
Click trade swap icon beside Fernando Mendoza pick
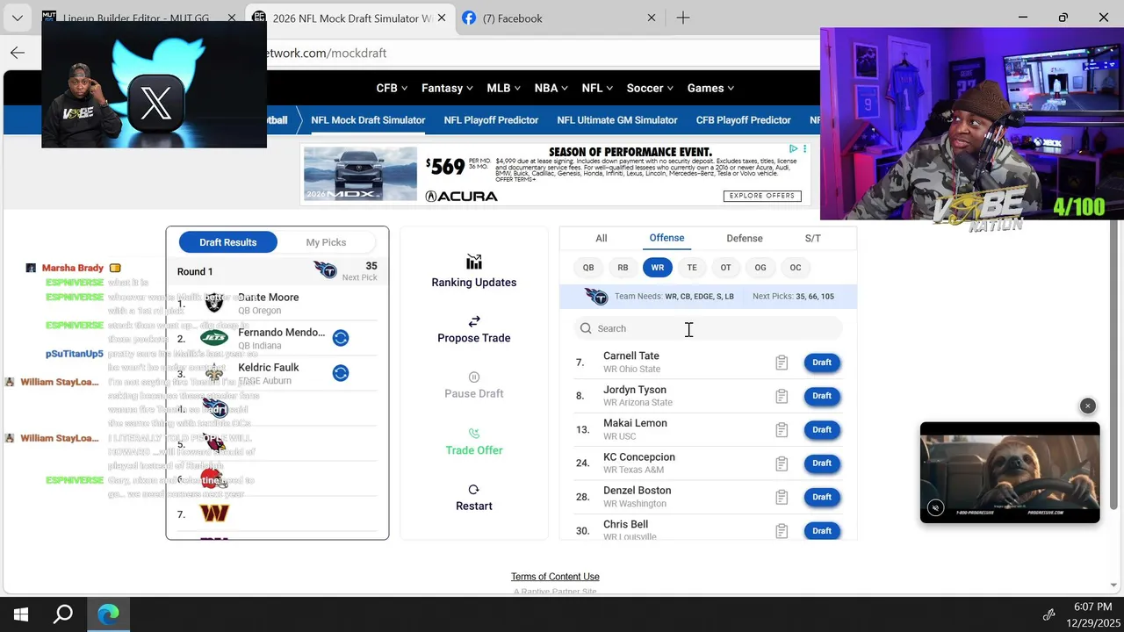pyautogui.click(x=341, y=338)
